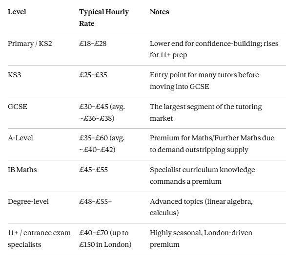Select the £45–£55 rate cell

[x=93, y=170]
